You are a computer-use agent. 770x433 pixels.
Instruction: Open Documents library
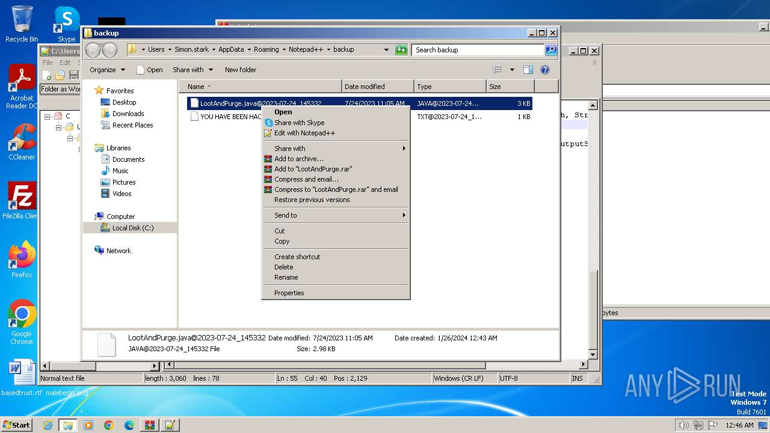(x=128, y=159)
